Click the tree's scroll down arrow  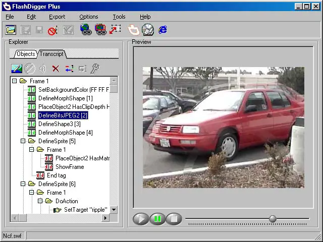coord(114,210)
